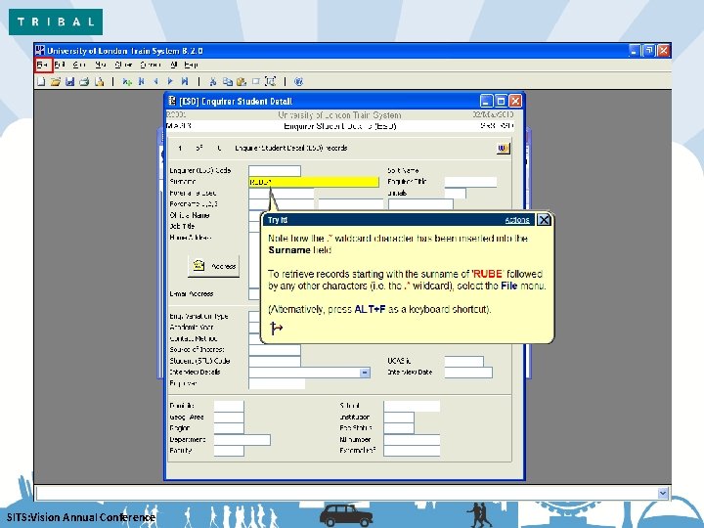Click the Institution input field
The width and height of the screenshot is (704, 528).
[x=399, y=418]
